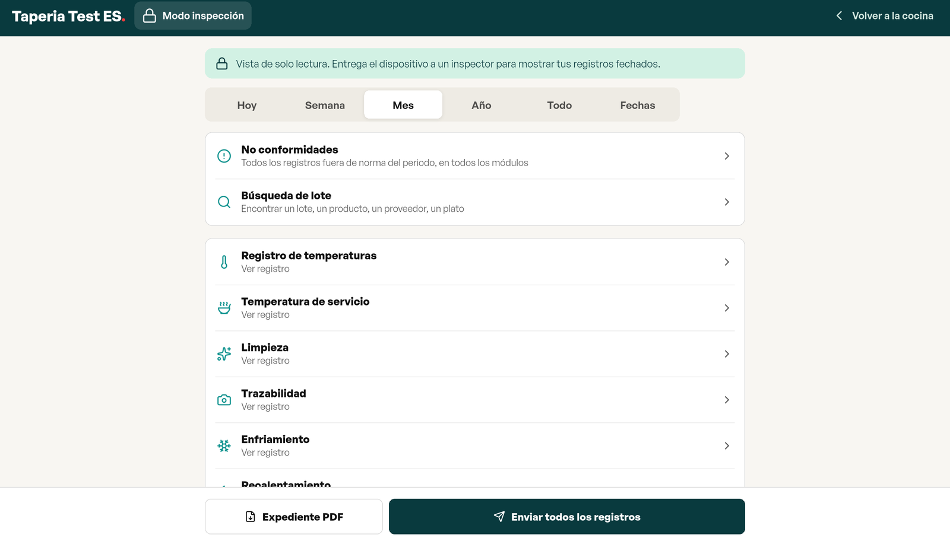This screenshot has height=541, width=950.
Task: Click 'Ver registro' under Enfriamiento
Action: [x=265, y=453]
